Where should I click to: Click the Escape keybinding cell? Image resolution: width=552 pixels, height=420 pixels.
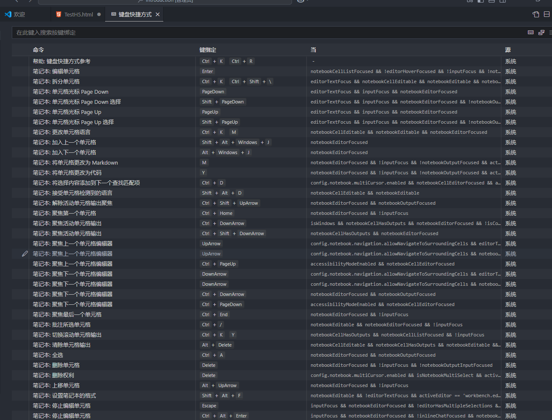(209, 406)
